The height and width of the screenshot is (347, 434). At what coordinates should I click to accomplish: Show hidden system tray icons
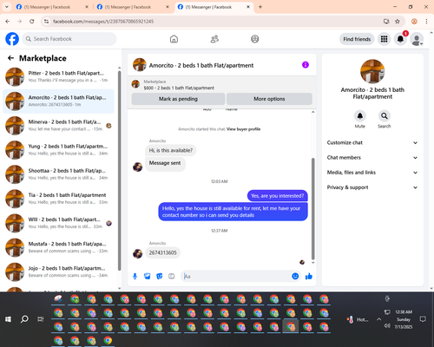click(378, 319)
